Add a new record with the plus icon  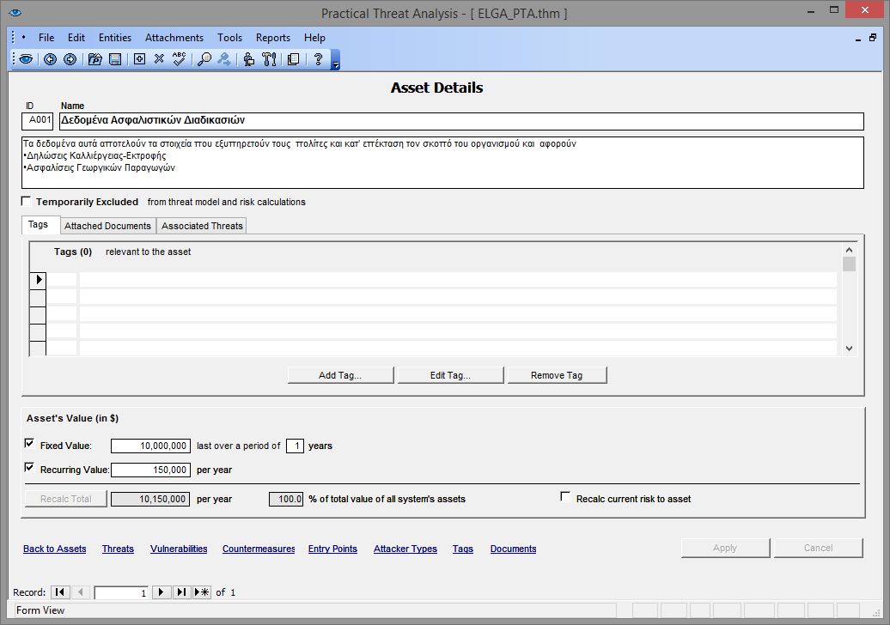click(140, 59)
